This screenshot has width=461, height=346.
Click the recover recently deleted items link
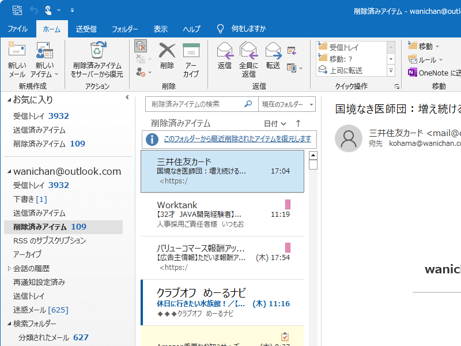(237, 138)
